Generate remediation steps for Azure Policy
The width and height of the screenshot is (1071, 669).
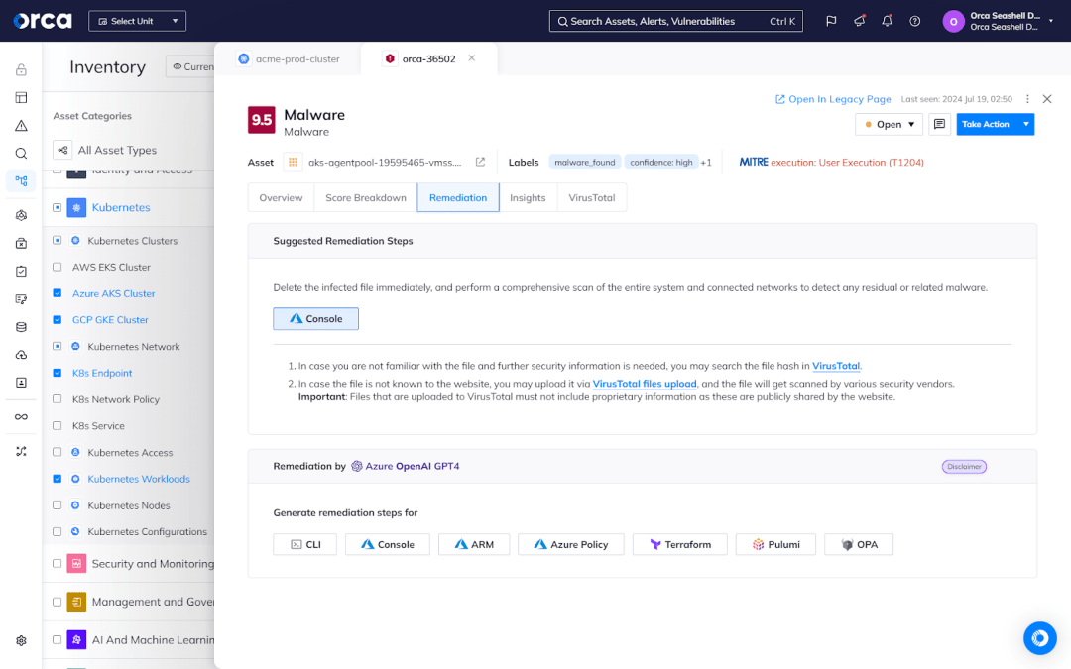coord(571,545)
